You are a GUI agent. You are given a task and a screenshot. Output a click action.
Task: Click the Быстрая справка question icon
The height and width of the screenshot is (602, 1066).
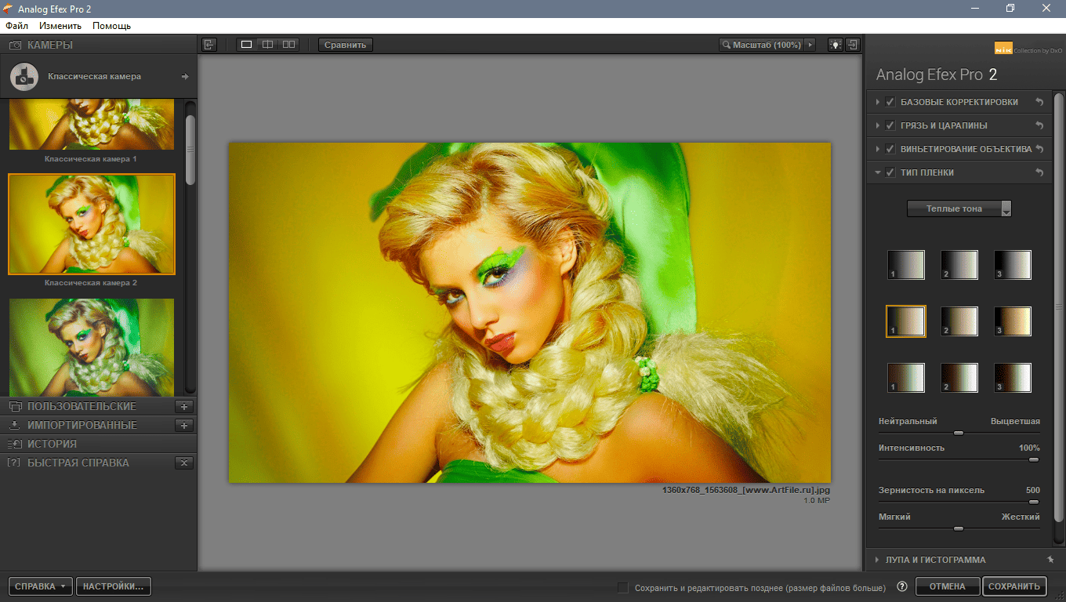13,462
